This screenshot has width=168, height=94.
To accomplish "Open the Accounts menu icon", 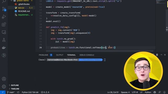I will pos(4,79).
